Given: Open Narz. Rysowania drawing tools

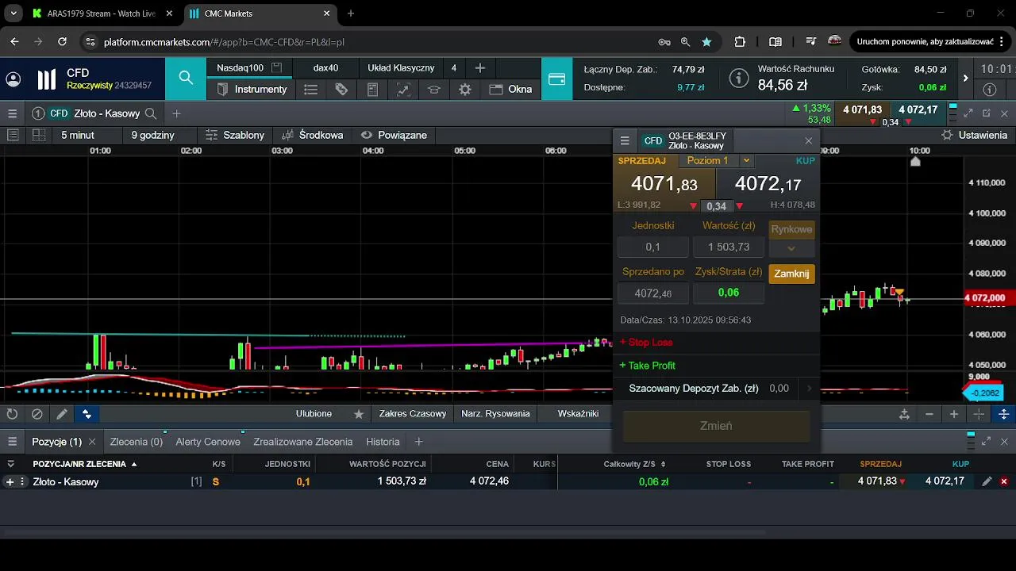Looking at the screenshot, I should [495, 414].
